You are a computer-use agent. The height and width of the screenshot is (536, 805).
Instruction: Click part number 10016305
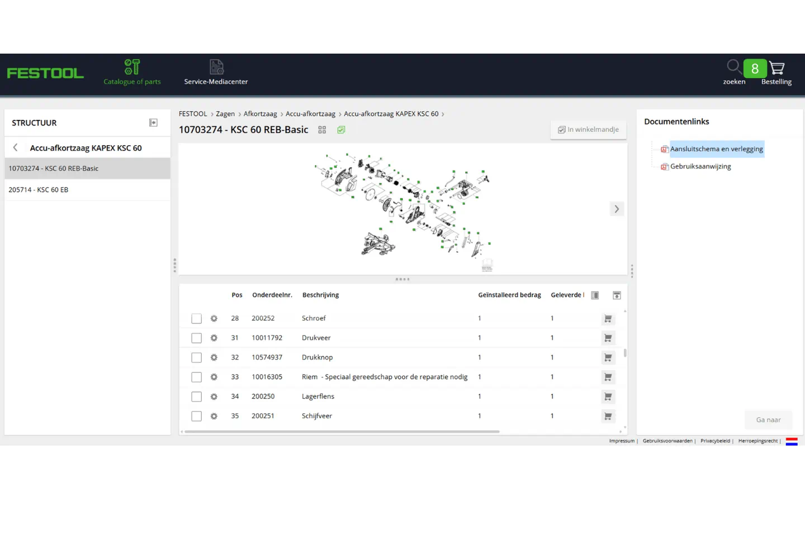tap(267, 377)
